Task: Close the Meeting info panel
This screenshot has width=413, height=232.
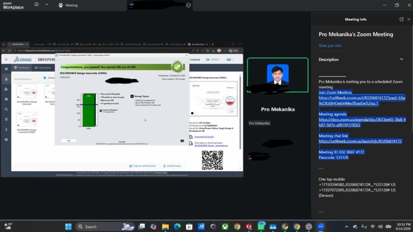Action: coord(409,19)
